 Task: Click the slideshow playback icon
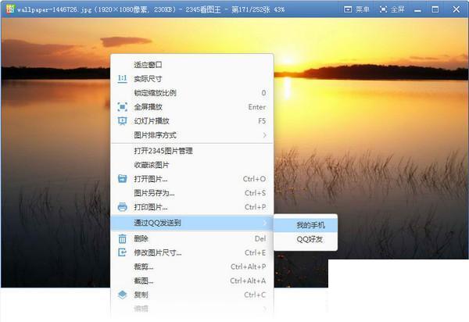click(x=123, y=121)
